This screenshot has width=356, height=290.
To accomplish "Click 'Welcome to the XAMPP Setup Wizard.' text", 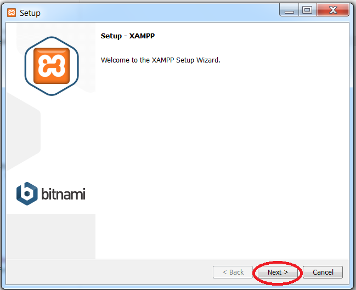I will (x=161, y=60).
